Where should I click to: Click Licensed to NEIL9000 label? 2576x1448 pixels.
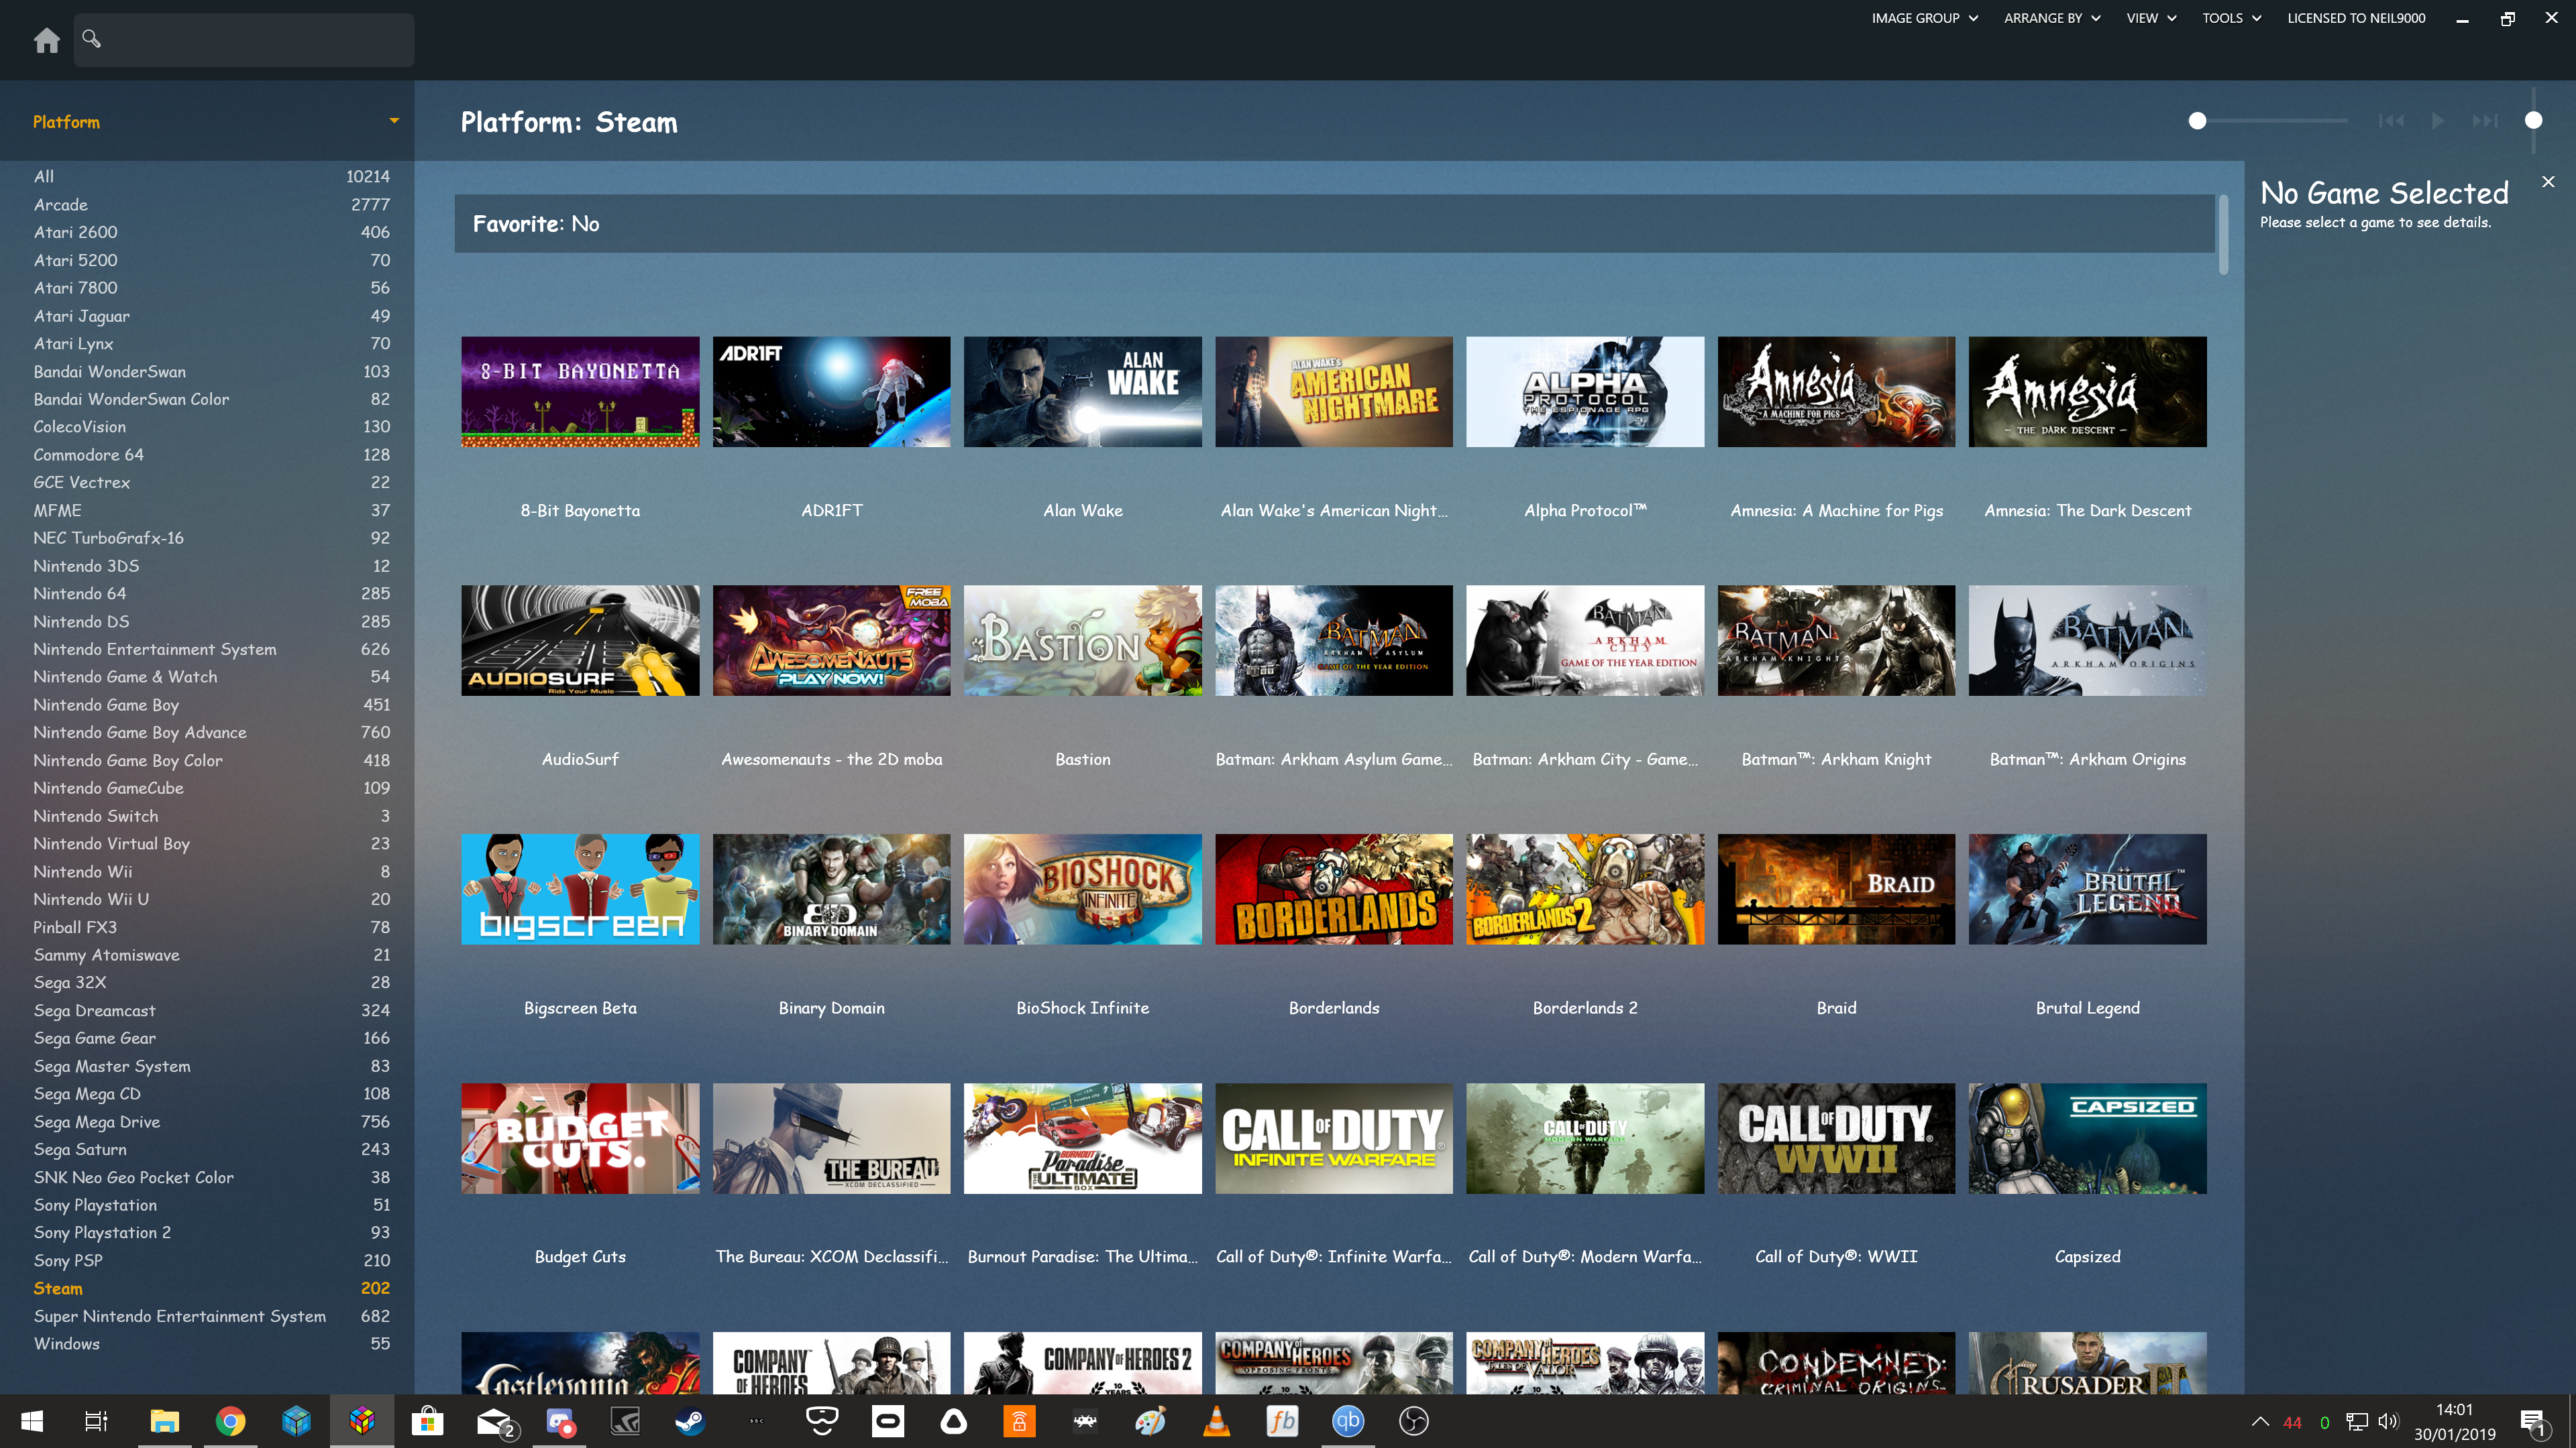click(2356, 18)
